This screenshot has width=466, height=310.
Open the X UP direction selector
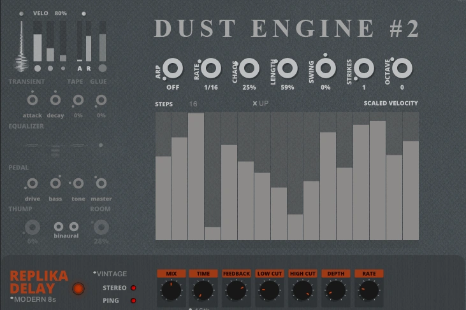click(261, 103)
